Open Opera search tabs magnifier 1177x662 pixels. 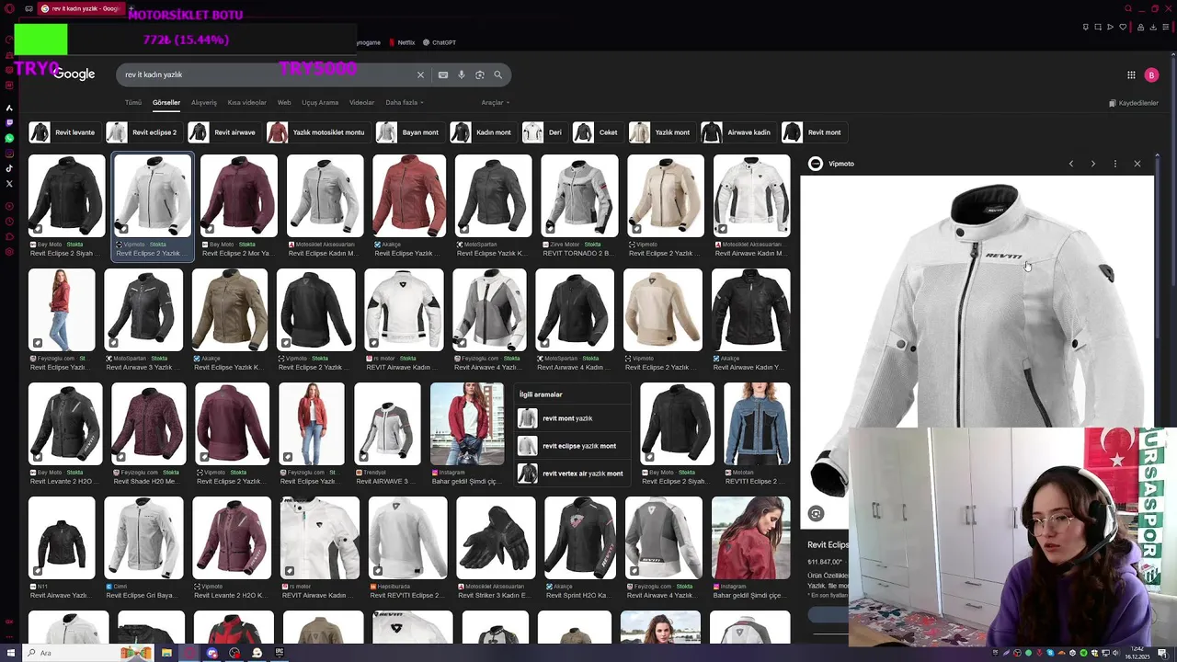point(1128,8)
